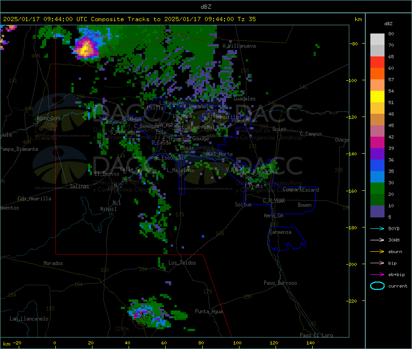Click the 'S_Rosas' map label

point(184,148)
